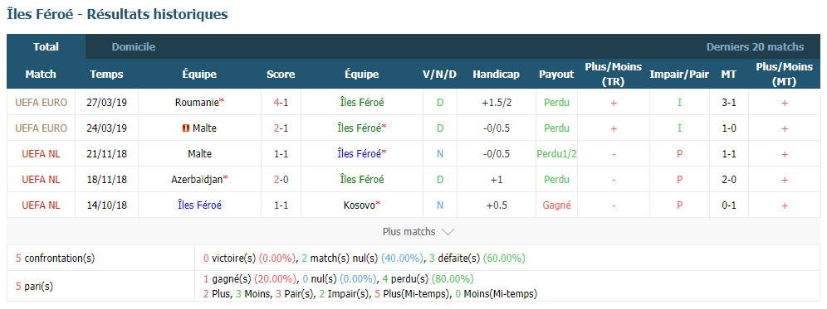
Task: Click the Gagné payout result for Kosovo
Action: [x=556, y=205]
